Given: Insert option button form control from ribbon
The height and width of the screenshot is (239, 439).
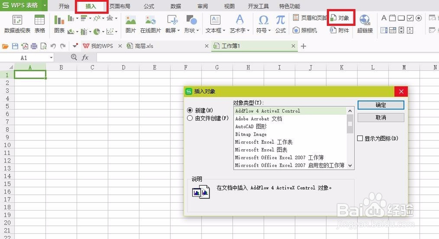Looking at the screenshot, I should (x=418, y=18).
